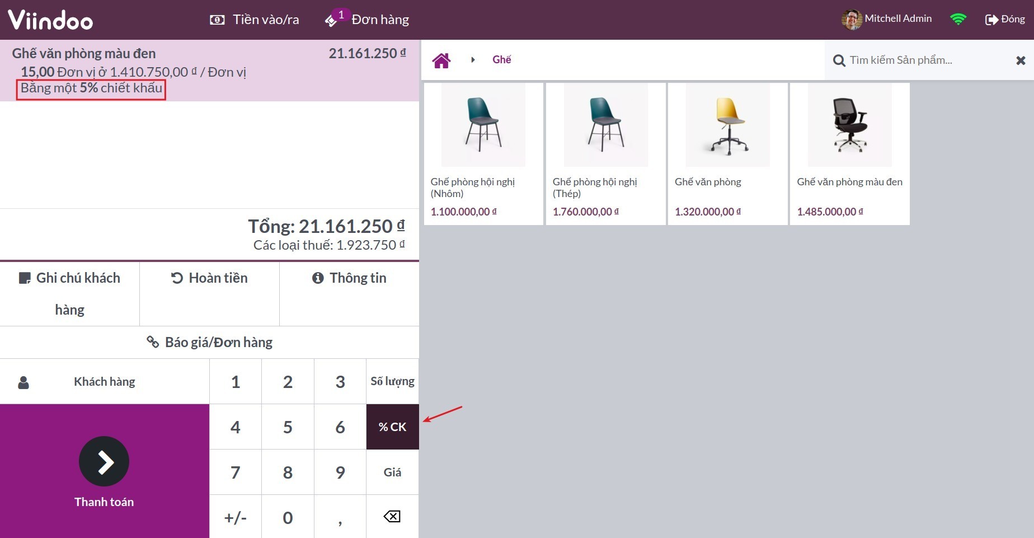The image size is (1034, 538).
Task: Click numpad digit 6
Action: (x=340, y=427)
